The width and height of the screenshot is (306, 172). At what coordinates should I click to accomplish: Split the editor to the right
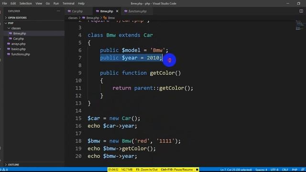coord(301,11)
